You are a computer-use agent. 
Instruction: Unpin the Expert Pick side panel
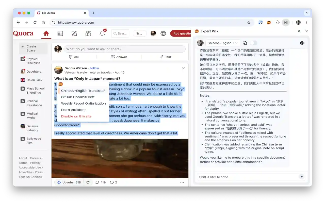click(299, 31)
